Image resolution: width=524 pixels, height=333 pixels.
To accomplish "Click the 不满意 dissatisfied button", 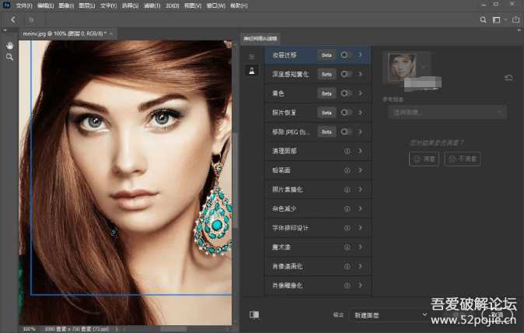I will (x=463, y=159).
